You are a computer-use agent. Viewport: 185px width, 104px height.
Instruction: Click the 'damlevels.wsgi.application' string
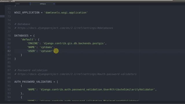(66, 13)
